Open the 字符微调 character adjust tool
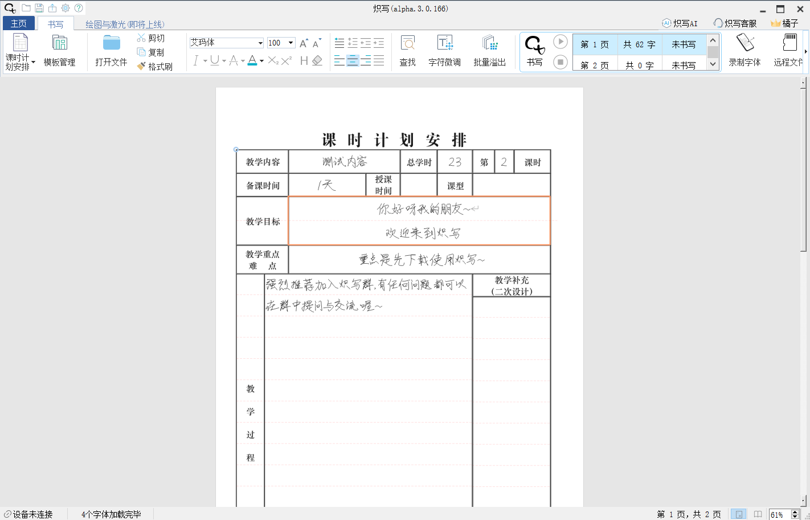 coord(445,51)
